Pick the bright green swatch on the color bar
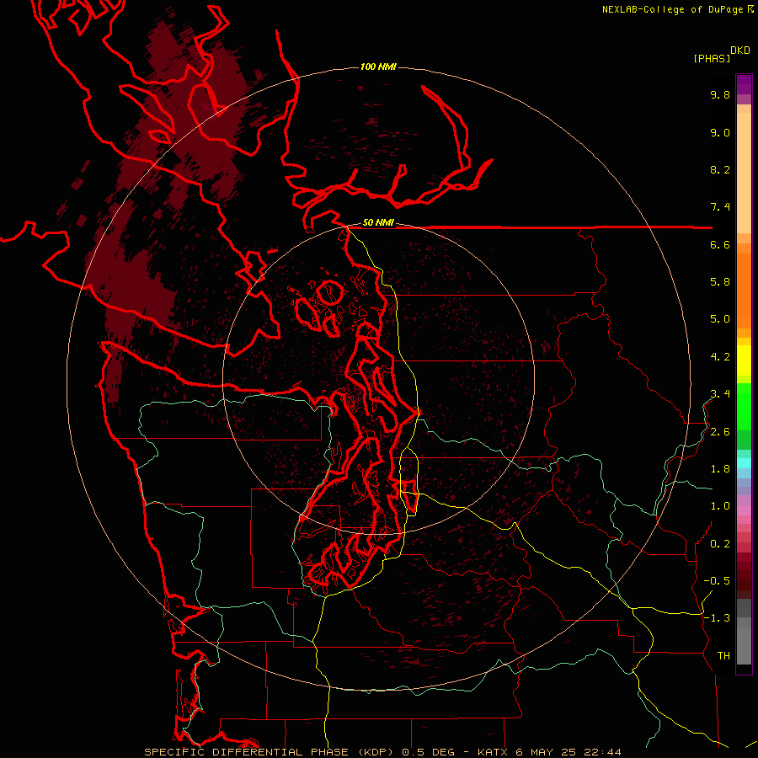Image resolution: width=758 pixels, height=758 pixels. (744, 407)
